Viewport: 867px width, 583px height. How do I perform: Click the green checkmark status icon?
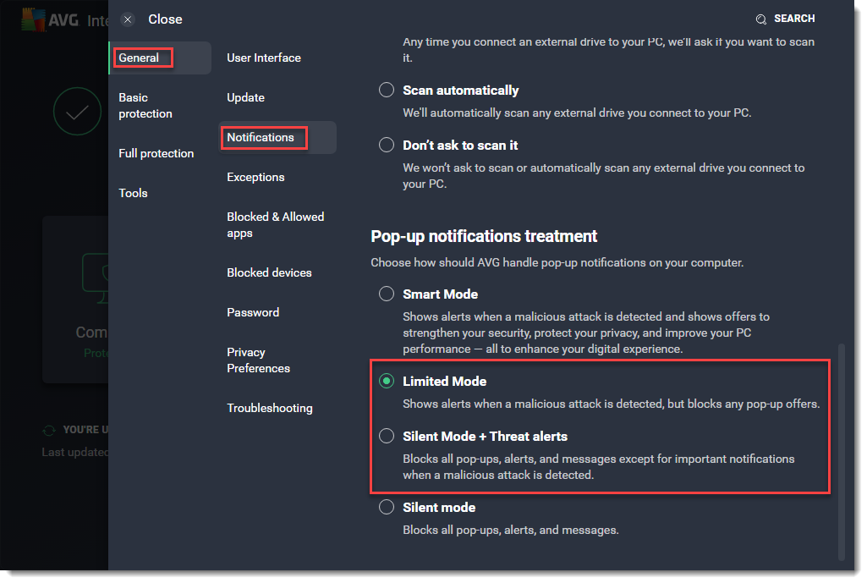77,111
